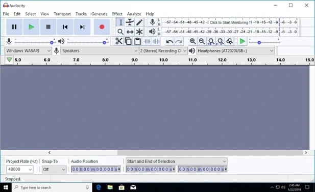This screenshot has height=192, width=315.
Task: Click the Undo arrow icon
Action: (x=169, y=41)
